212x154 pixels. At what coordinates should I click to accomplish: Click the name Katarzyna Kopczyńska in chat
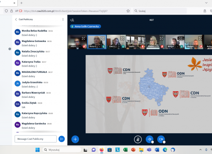click(x=34, y=113)
